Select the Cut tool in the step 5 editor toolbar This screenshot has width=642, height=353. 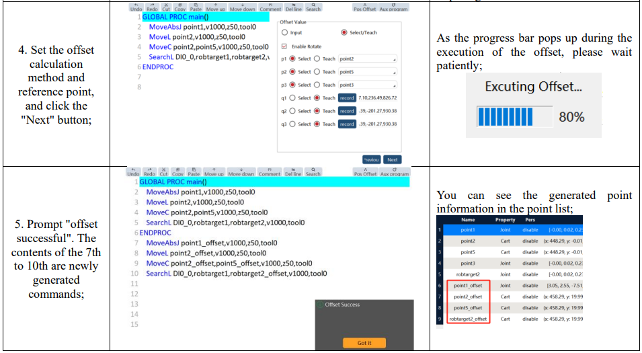click(164, 172)
